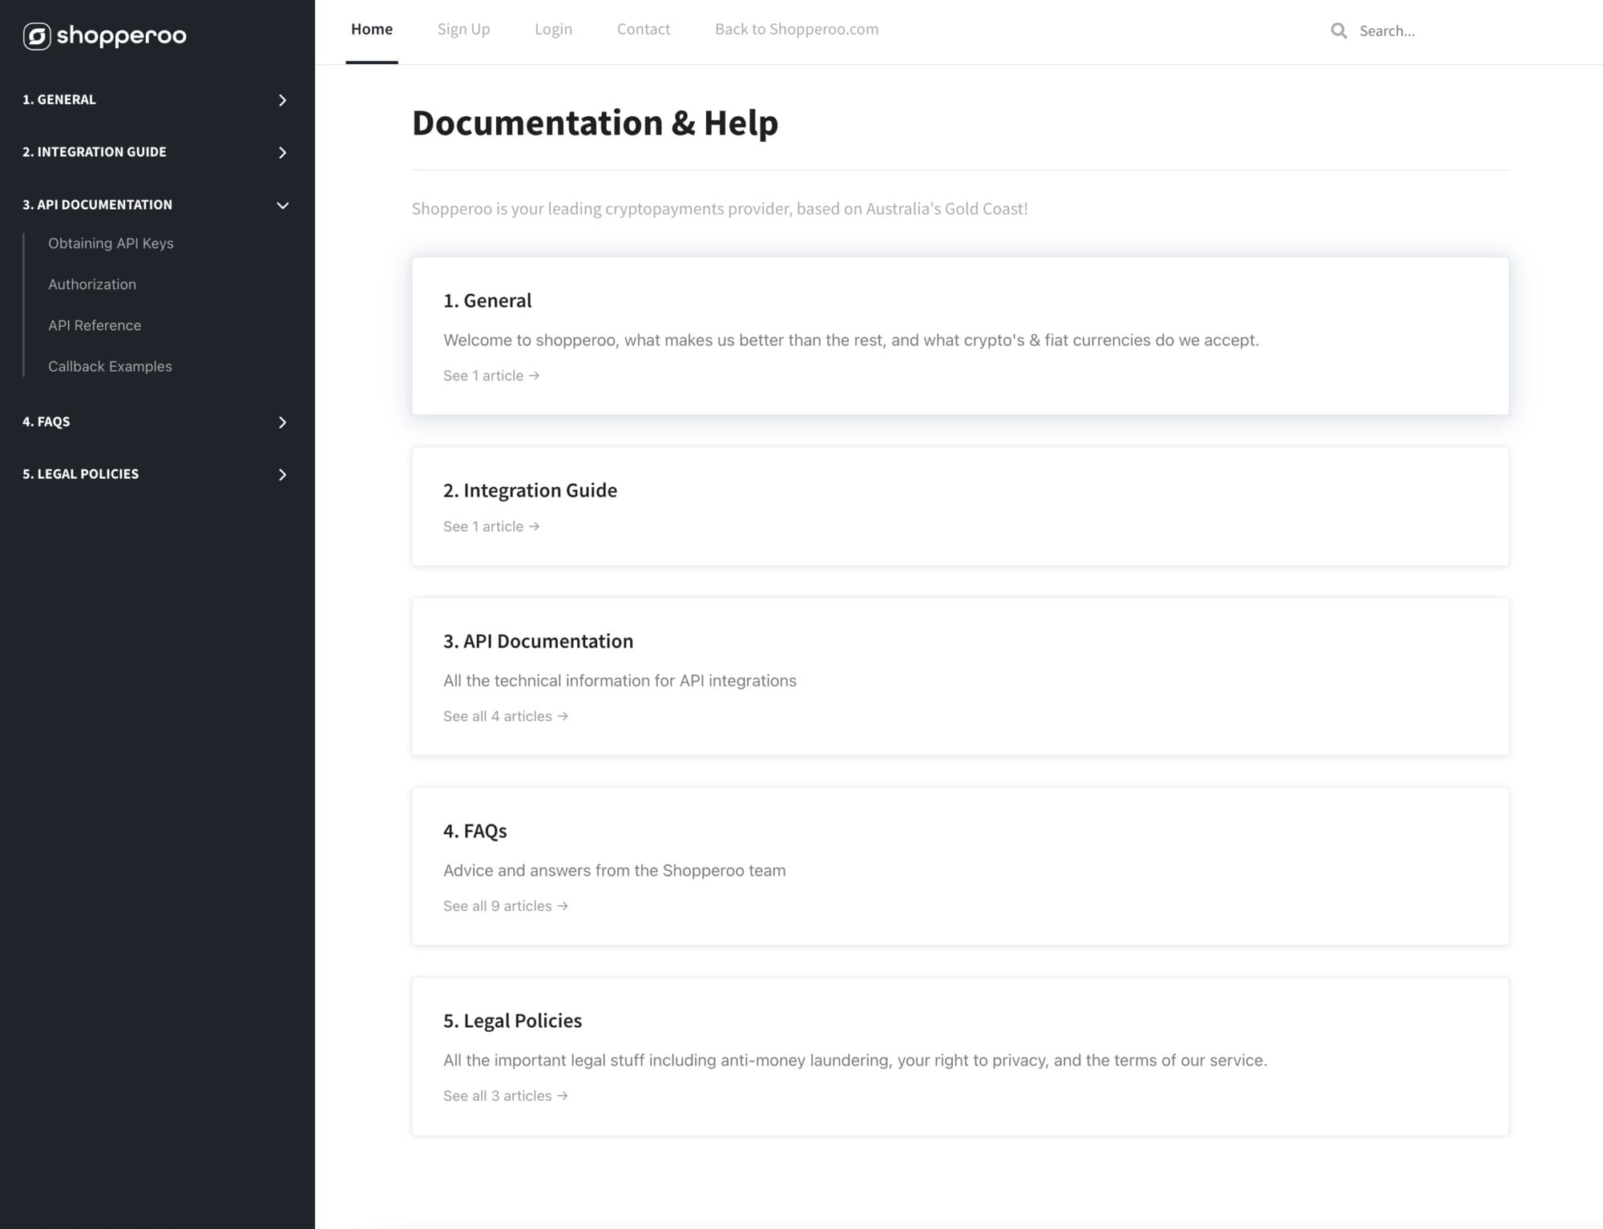Image resolution: width=1603 pixels, height=1229 pixels.
Task: Collapse the 3. API Documentation section
Action: click(x=282, y=205)
